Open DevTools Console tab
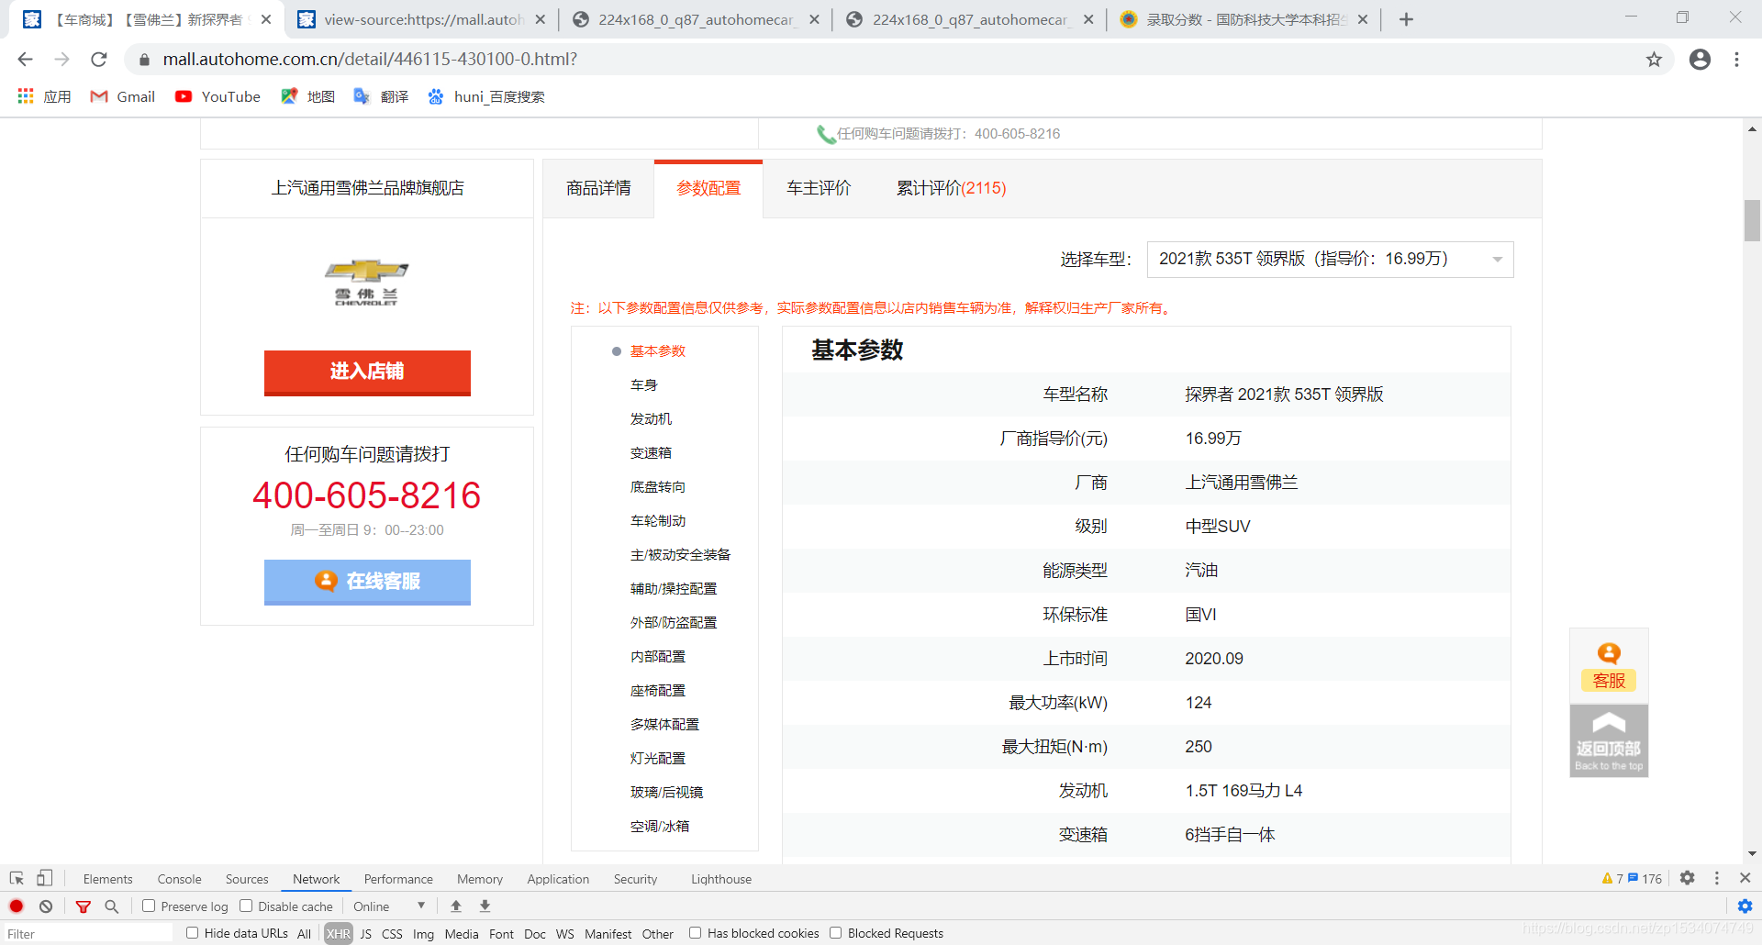This screenshot has width=1762, height=945. 179,879
